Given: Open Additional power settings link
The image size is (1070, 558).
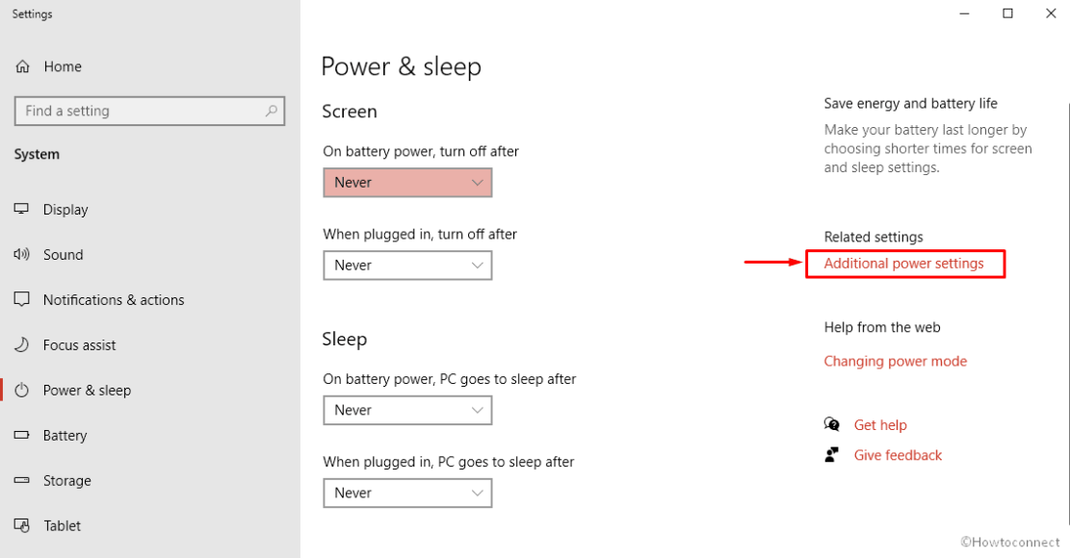Looking at the screenshot, I should (903, 263).
